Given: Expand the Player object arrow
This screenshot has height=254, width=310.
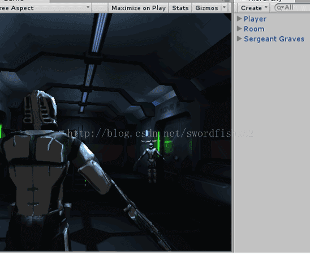Looking at the screenshot, I should [x=239, y=19].
